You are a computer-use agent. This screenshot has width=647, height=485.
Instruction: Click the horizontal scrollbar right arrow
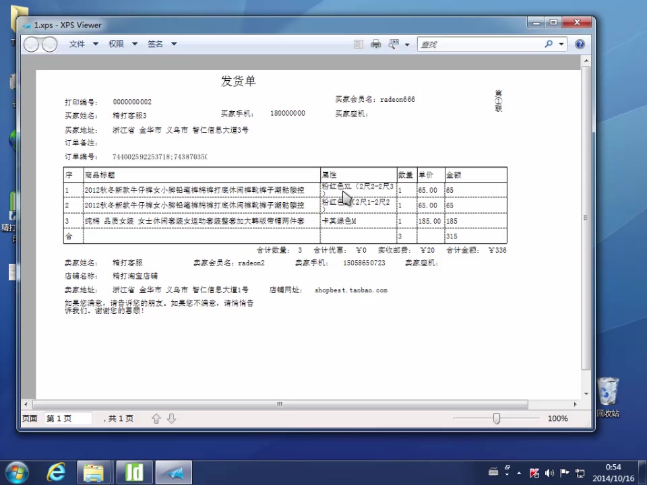pyautogui.click(x=576, y=404)
